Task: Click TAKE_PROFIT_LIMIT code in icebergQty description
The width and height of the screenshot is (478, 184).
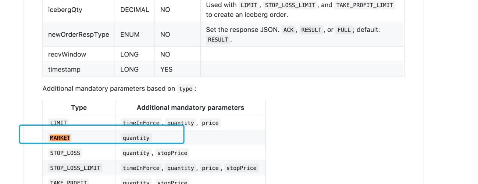Action: (x=364, y=5)
